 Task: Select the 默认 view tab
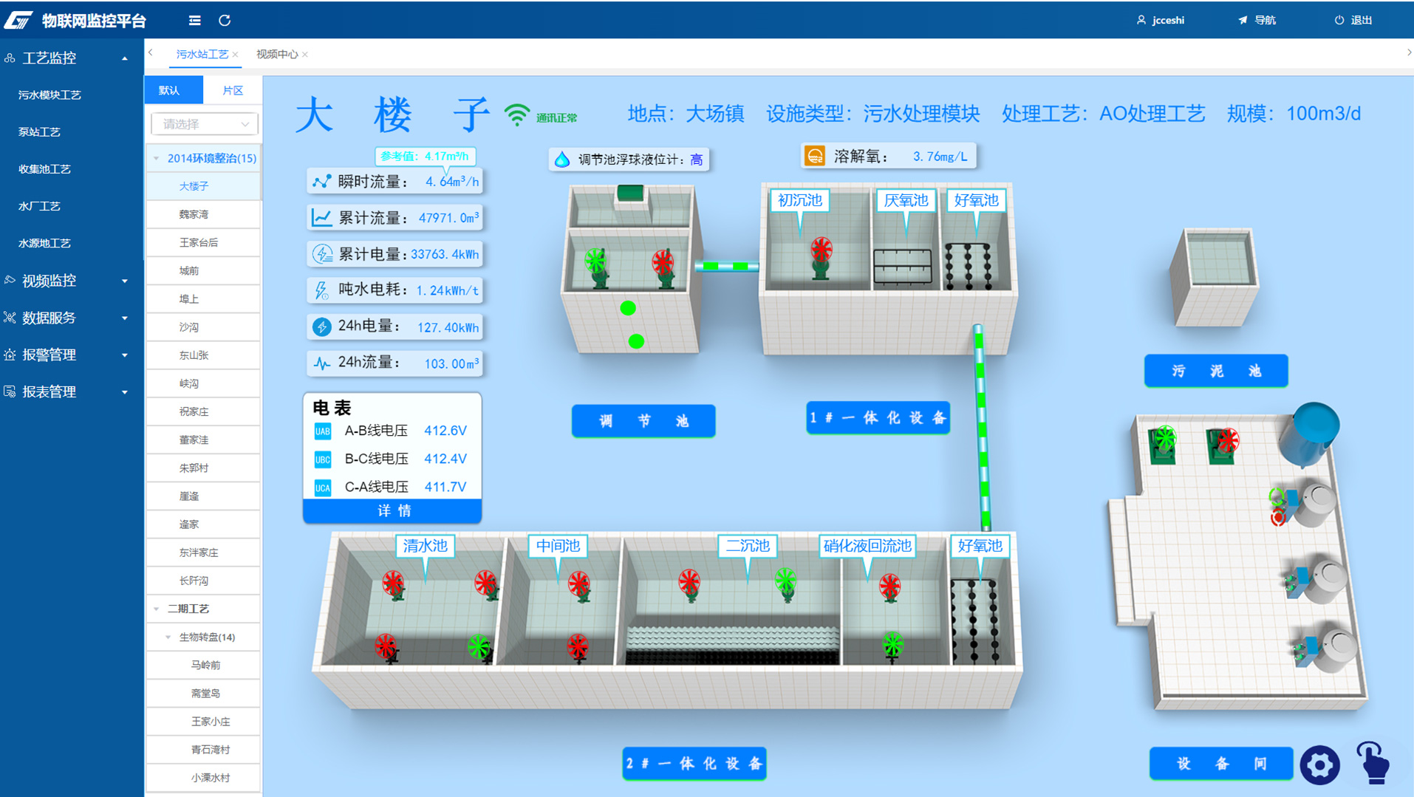pyautogui.click(x=173, y=90)
